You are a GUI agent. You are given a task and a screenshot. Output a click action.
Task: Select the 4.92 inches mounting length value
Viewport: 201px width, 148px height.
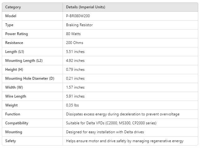(75, 61)
